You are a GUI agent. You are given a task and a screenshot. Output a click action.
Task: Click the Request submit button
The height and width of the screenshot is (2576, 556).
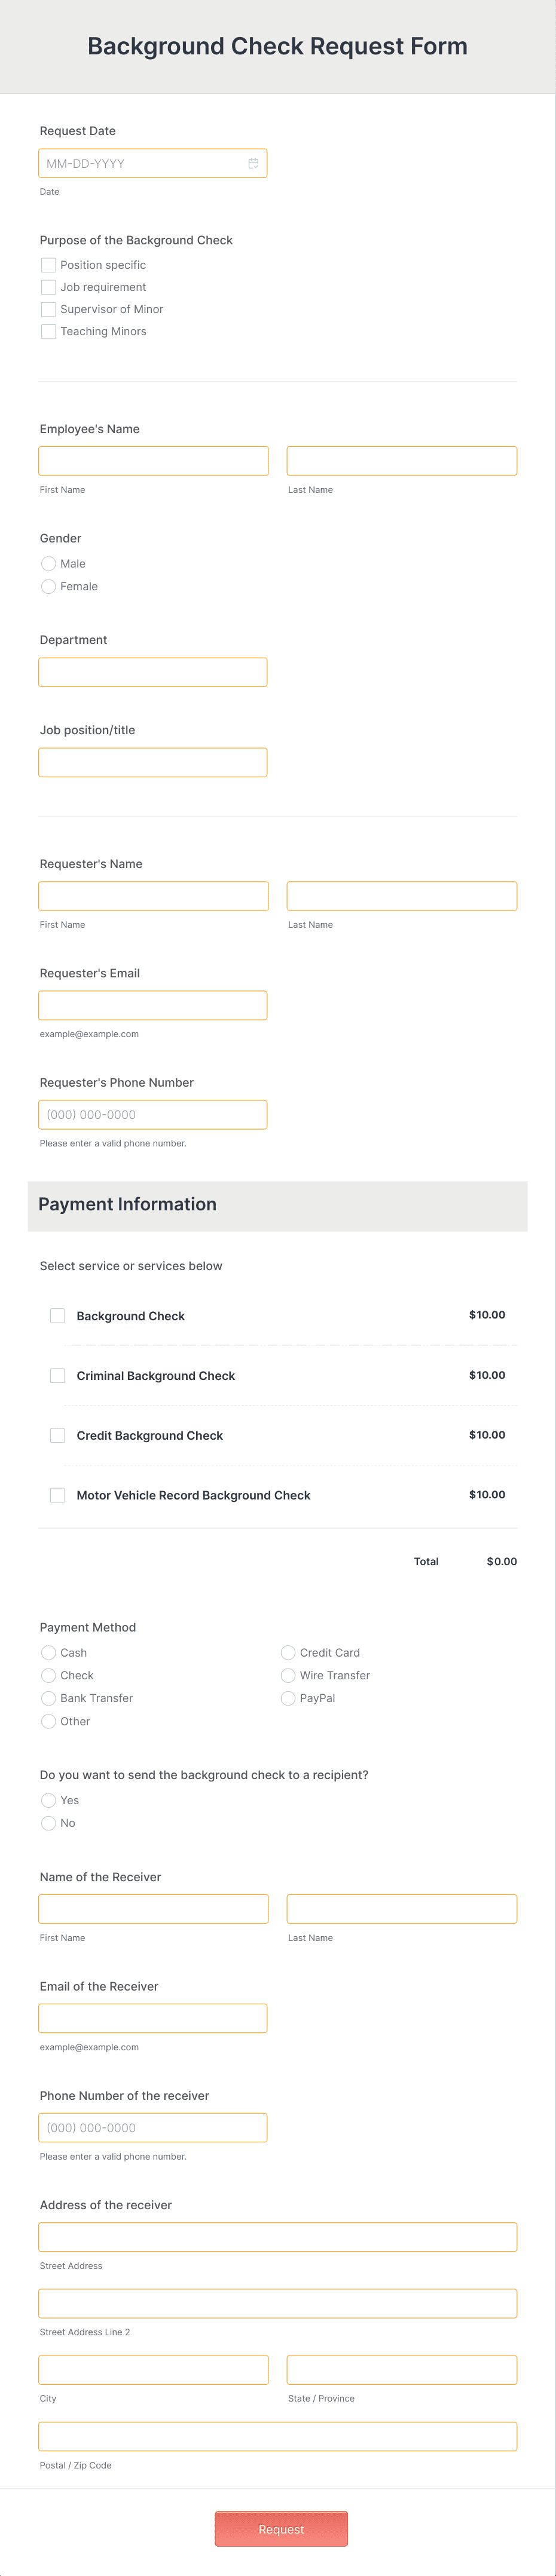point(282,2529)
